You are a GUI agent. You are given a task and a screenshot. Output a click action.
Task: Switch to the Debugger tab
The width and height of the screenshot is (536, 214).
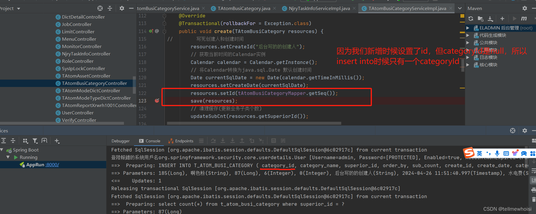(120, 141)
